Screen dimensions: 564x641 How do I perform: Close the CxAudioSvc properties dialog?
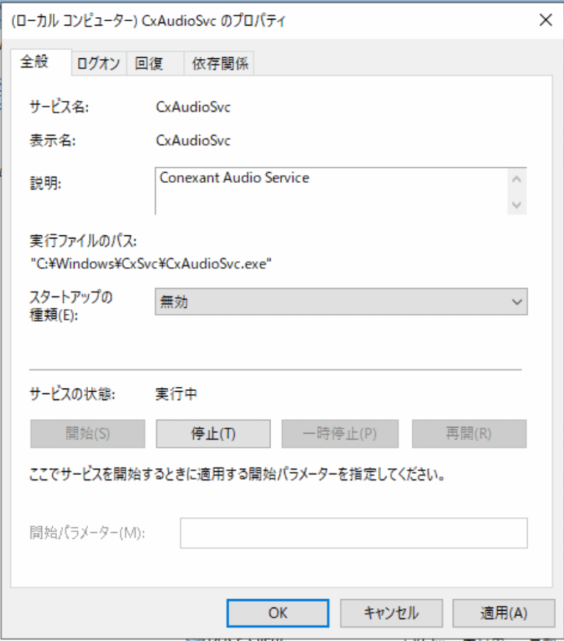545,20
